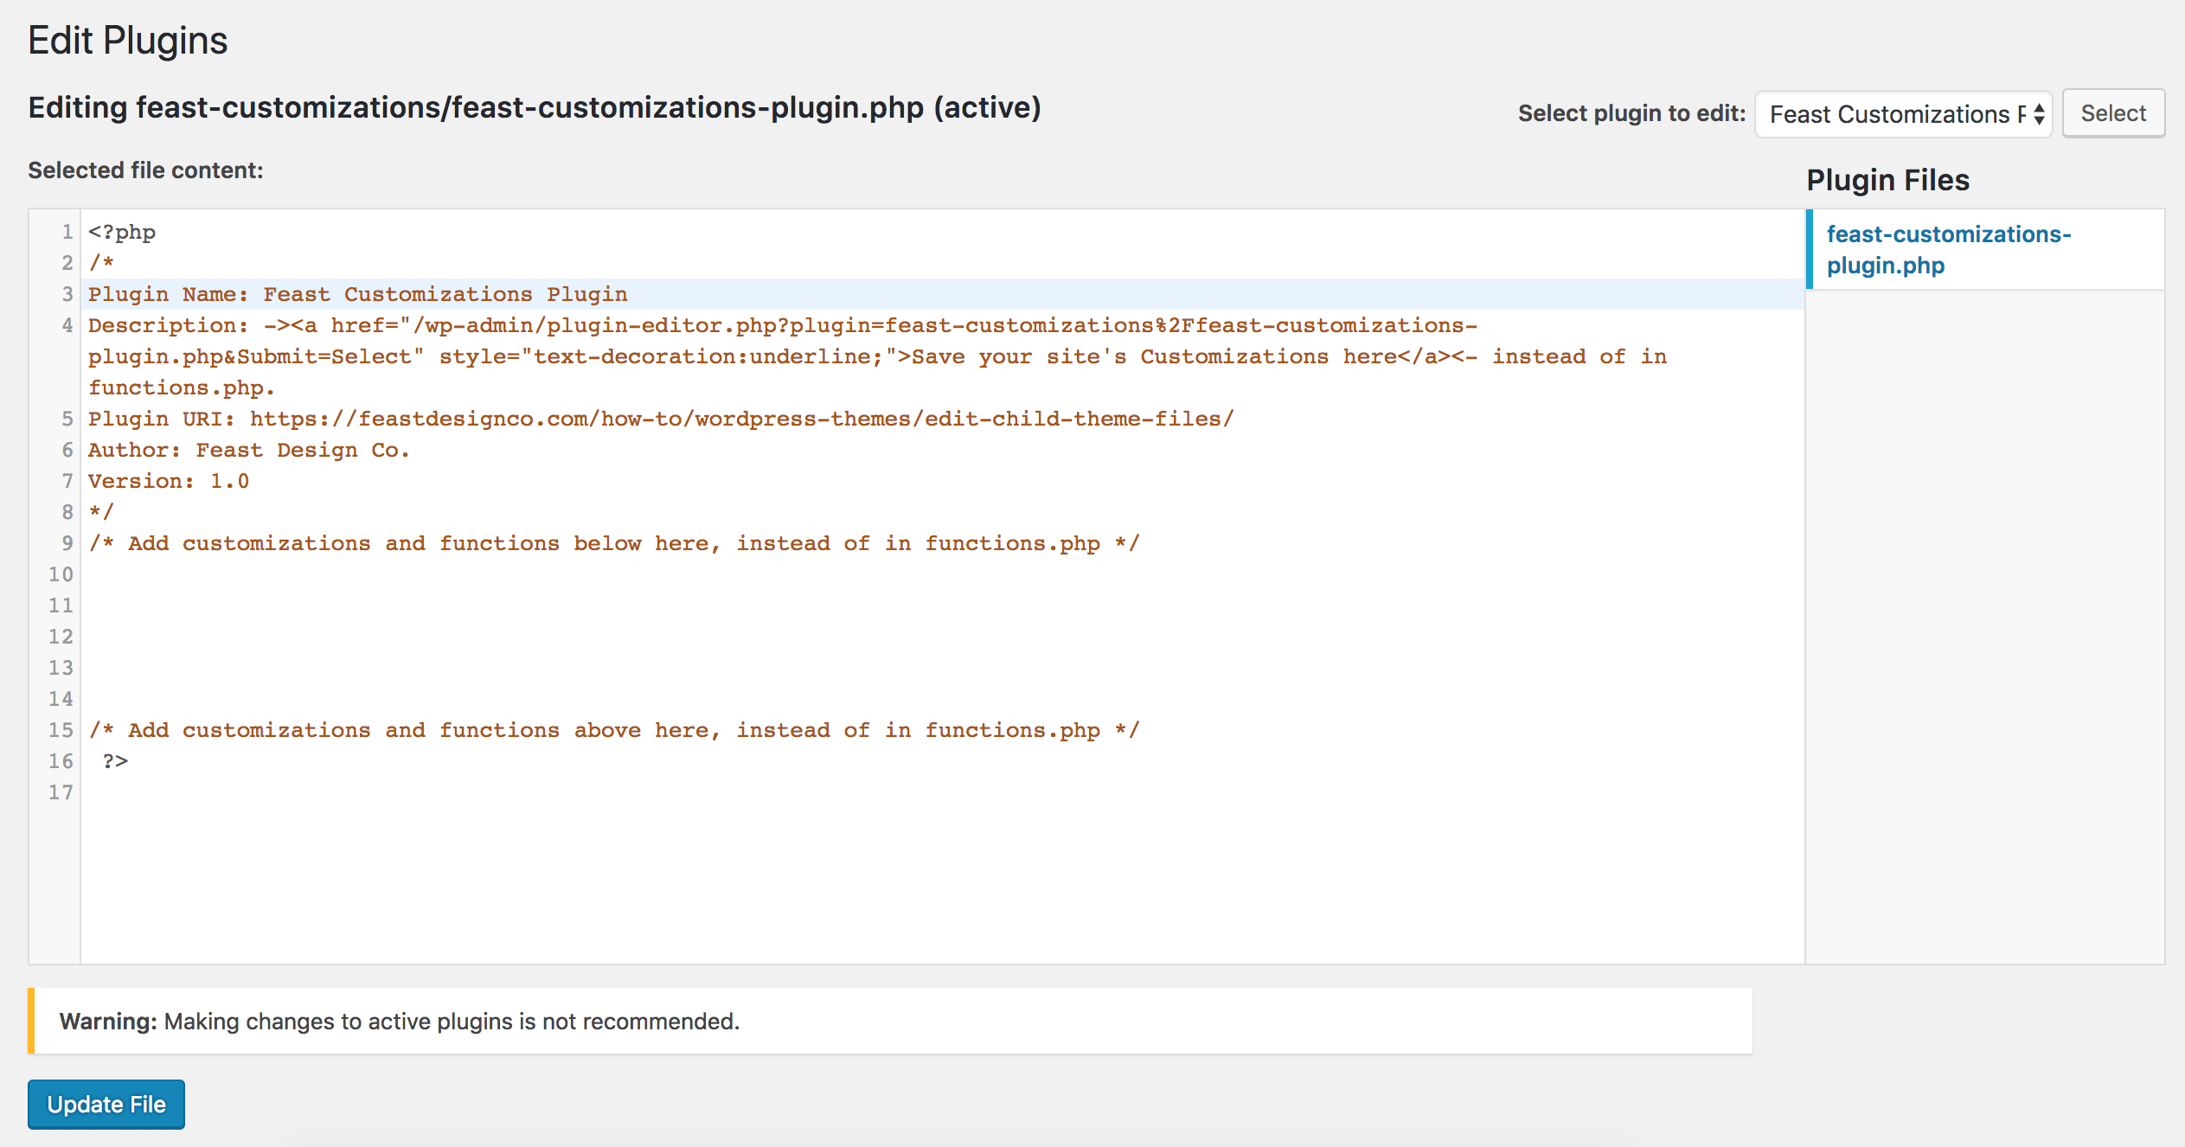Click the Editing feast-customizations file heading

pos(535,108)
